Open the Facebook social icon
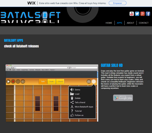This screenshot has width=152, height=133. click(x=148, y=14)
